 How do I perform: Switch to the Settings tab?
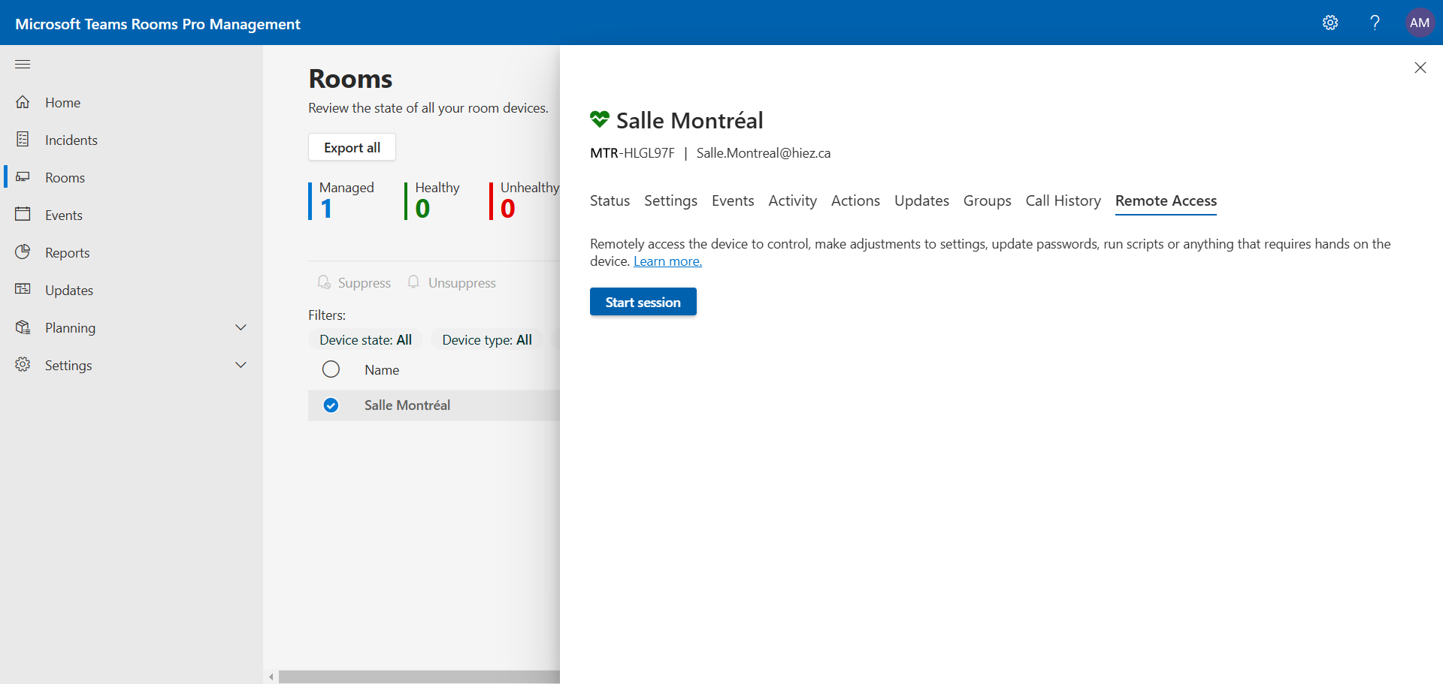tap(671, 201)
